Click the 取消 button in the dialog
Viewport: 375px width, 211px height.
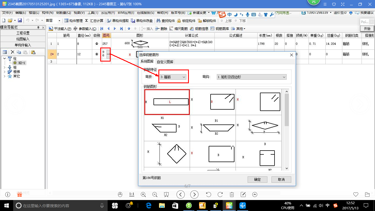tap(281, 179)
